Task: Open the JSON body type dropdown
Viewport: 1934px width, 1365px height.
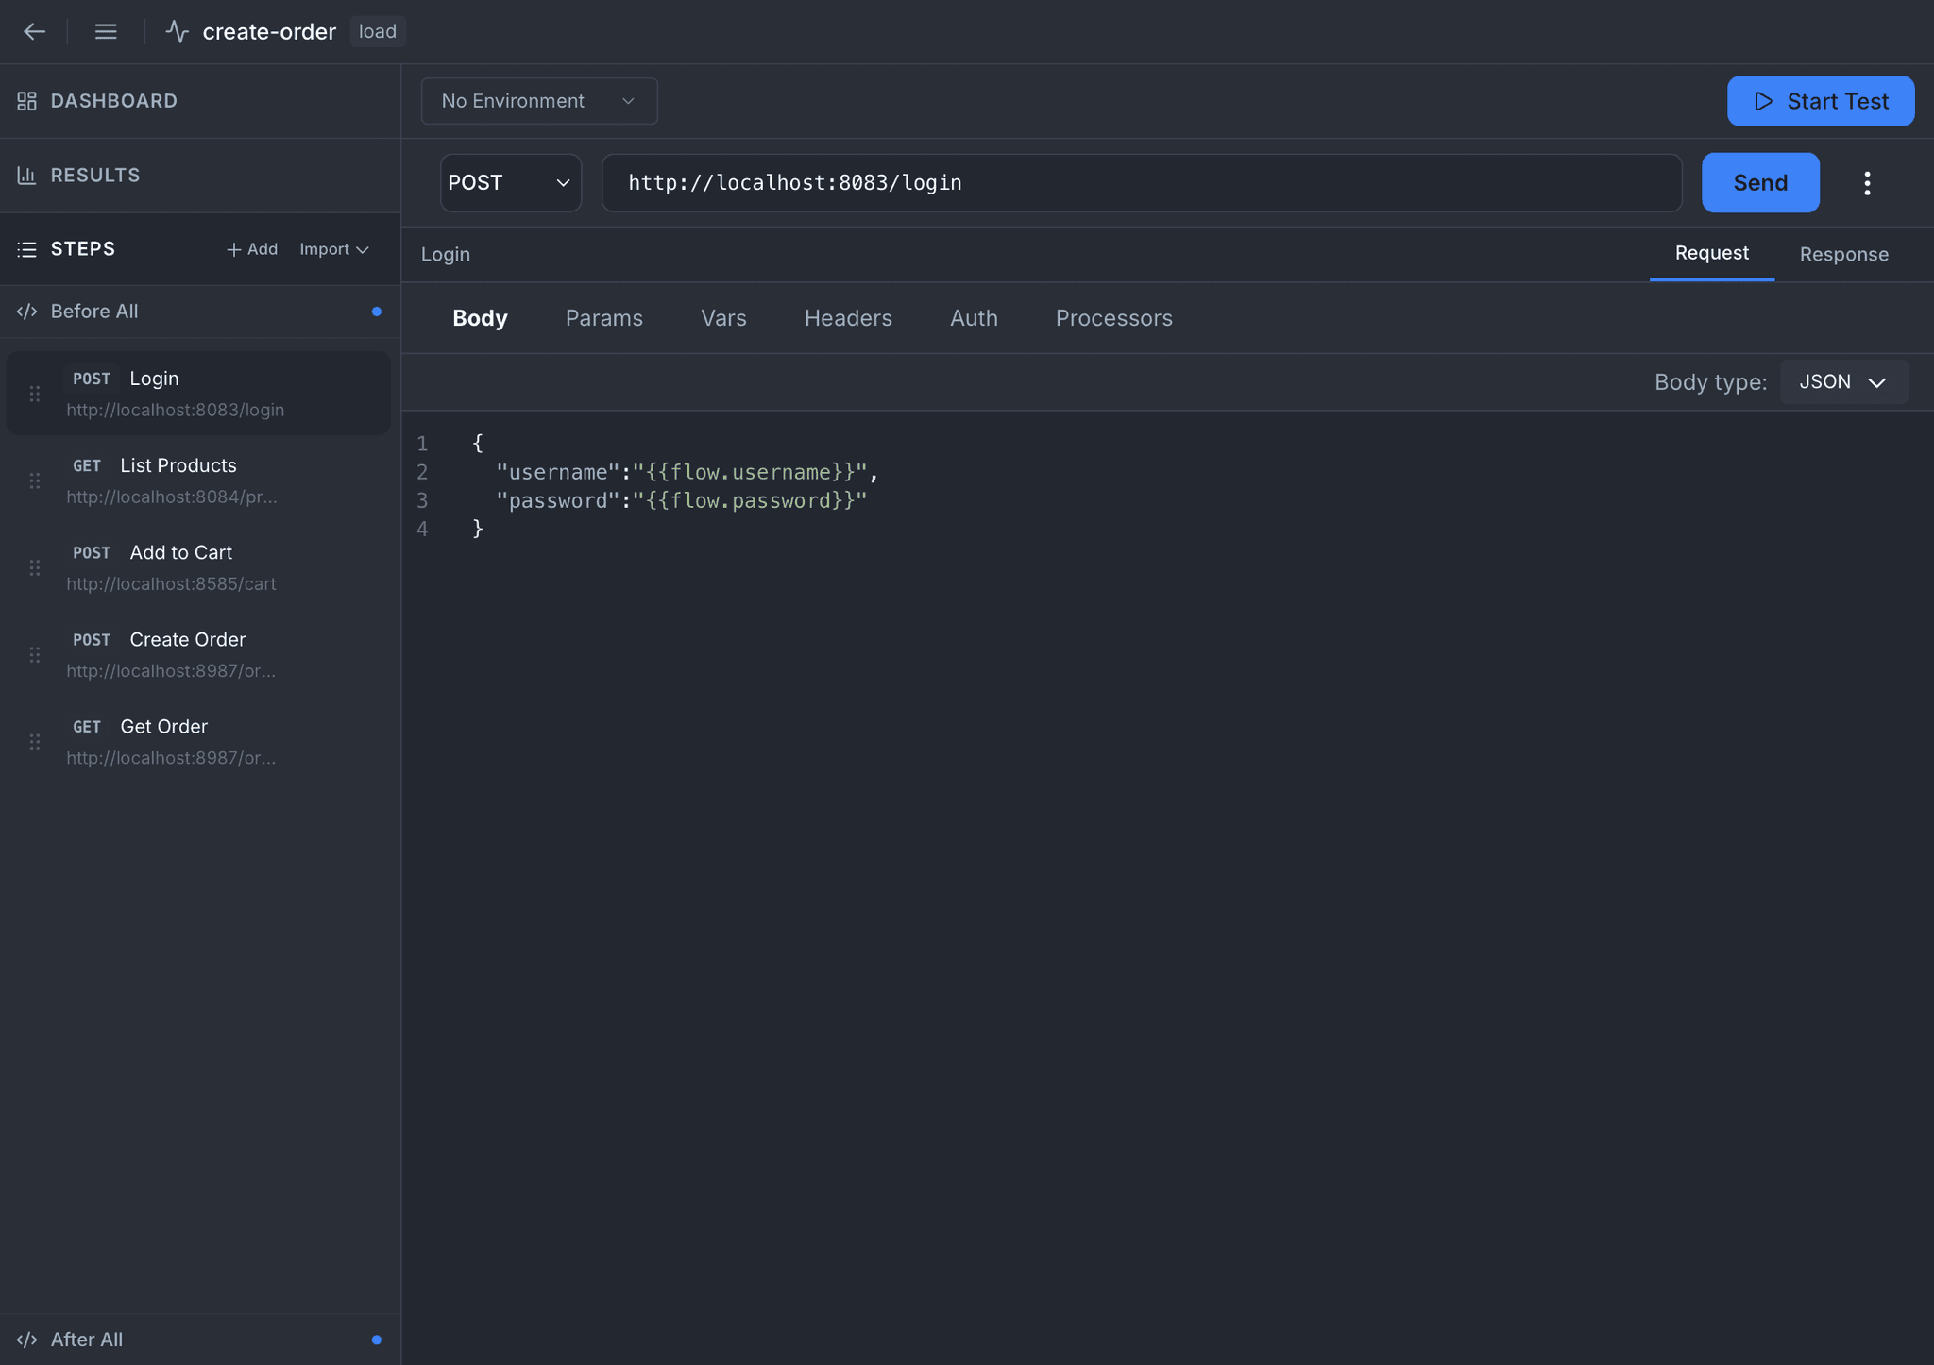Action: point(1843,382)
